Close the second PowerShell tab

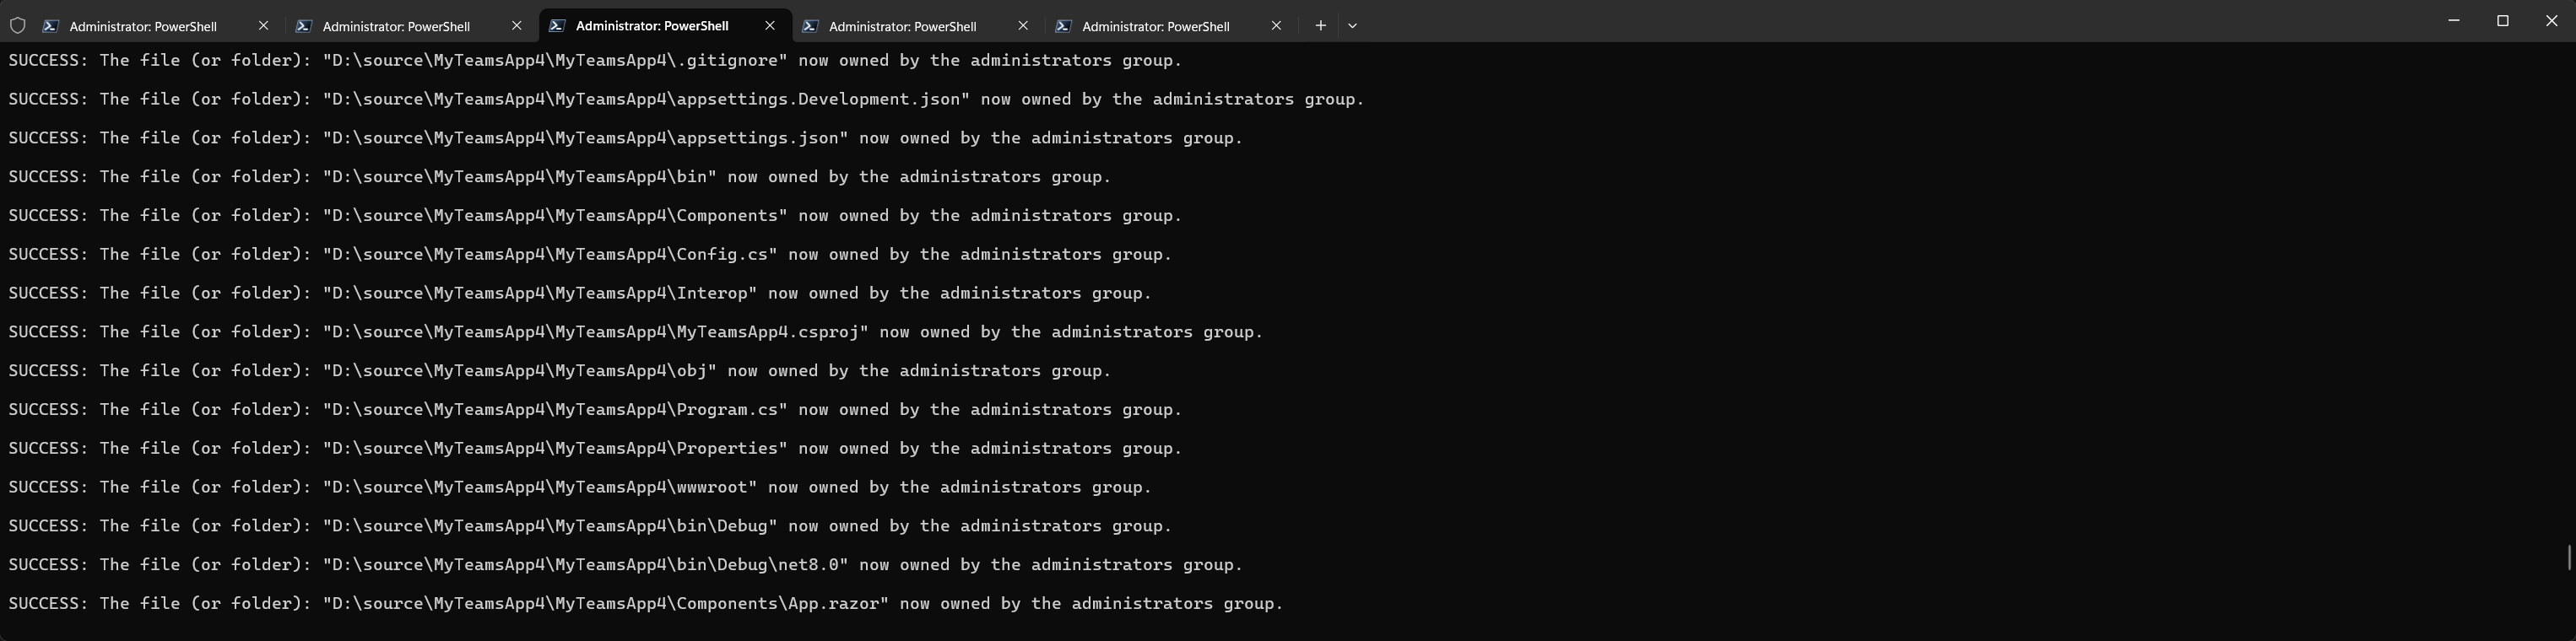[x=517, y=26]
